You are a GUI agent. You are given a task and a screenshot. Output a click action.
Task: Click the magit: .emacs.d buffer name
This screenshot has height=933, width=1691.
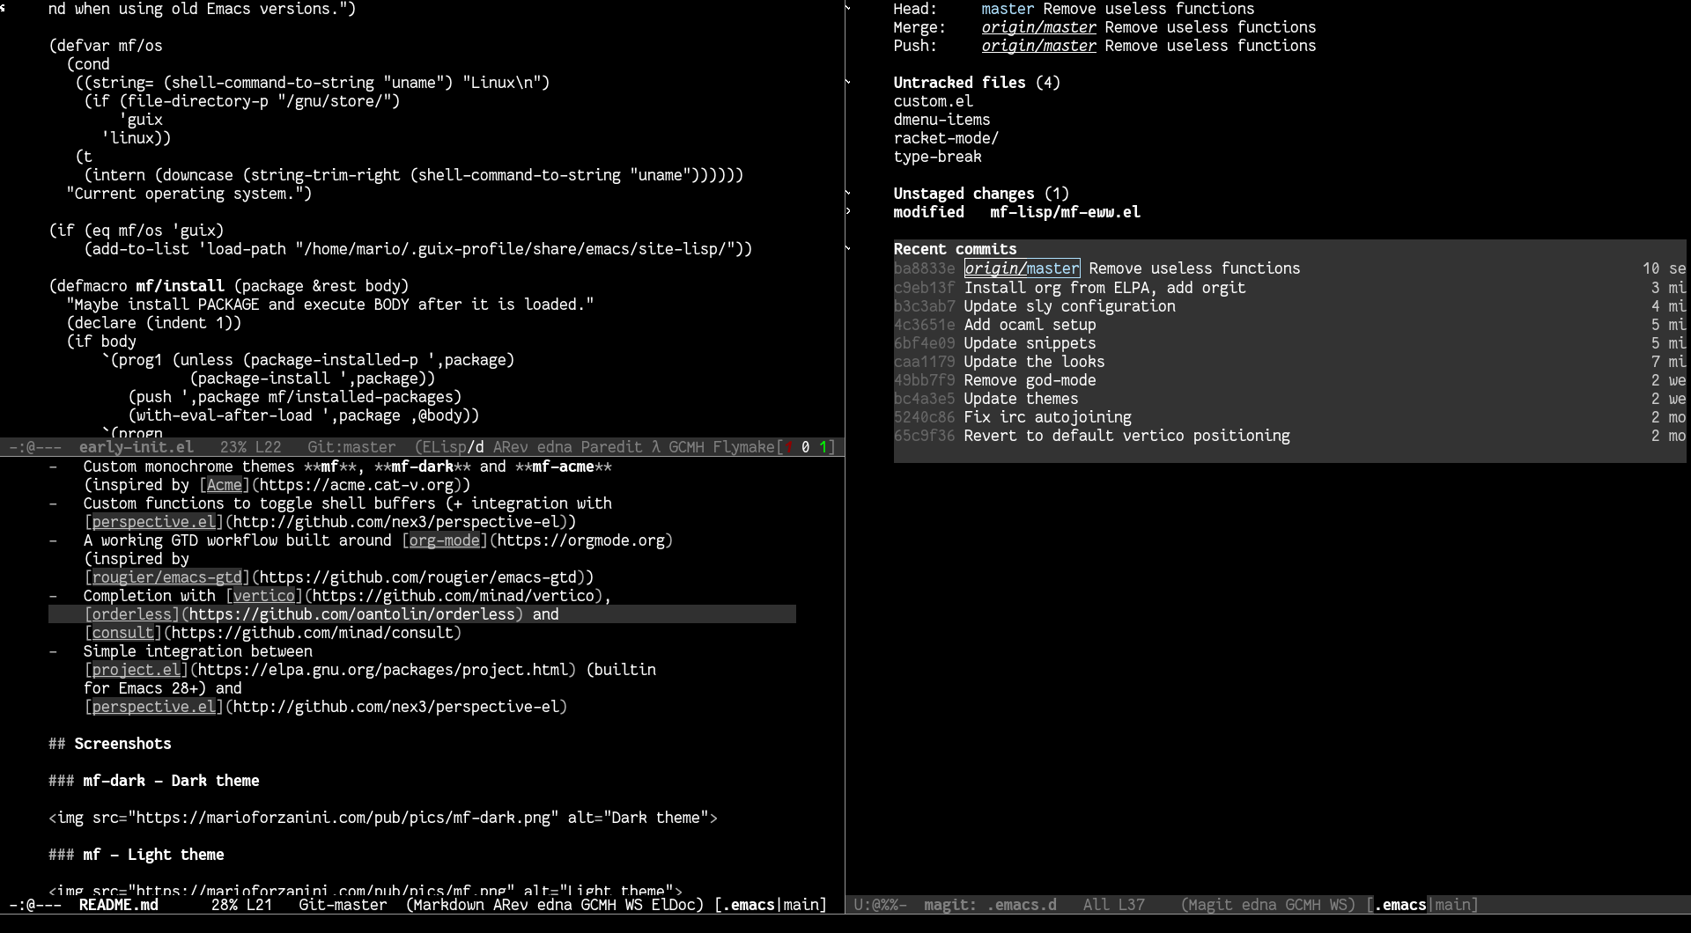coord(990,905)
